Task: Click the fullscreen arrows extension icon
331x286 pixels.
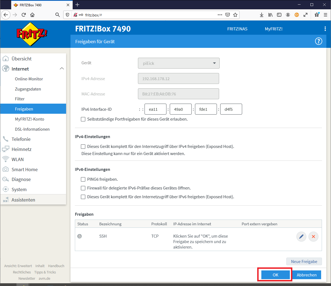Action: [305, 15]
